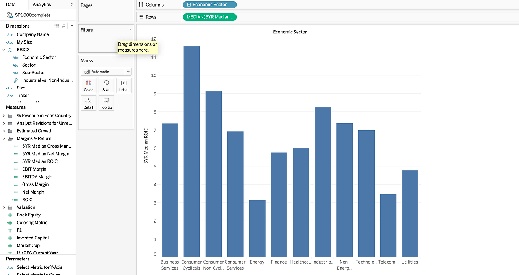
Task: Click the SP1000complete data source icon
Action: point(9,15)
